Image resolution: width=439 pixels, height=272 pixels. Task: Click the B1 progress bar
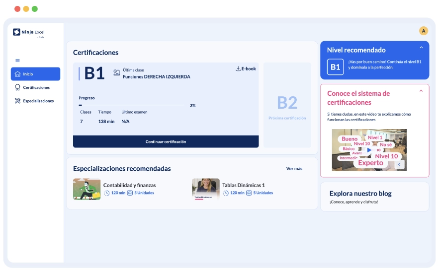pos(134,105)
